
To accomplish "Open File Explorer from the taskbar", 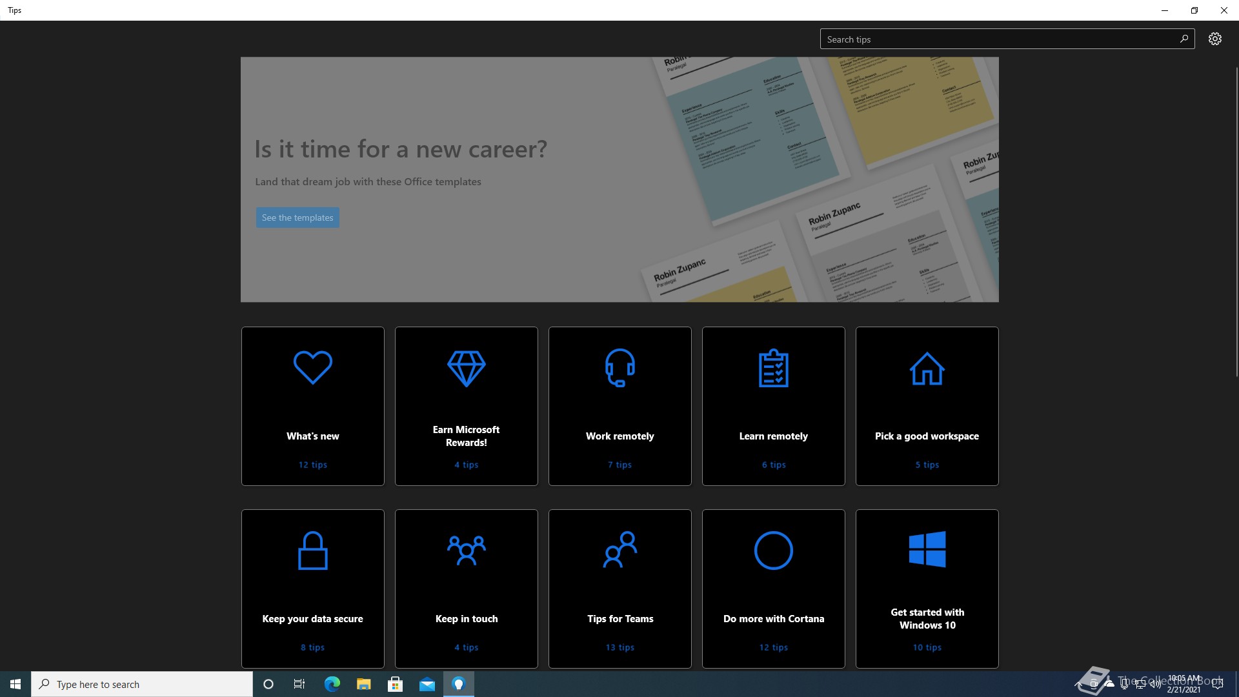I will click(x=363, y=684).
